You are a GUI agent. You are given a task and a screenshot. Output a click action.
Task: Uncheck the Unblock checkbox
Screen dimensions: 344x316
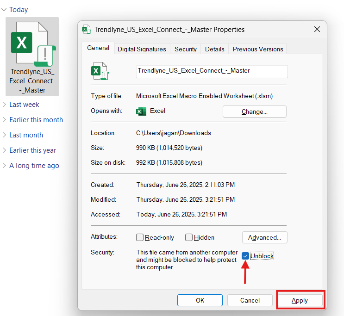tap(245, 256)
